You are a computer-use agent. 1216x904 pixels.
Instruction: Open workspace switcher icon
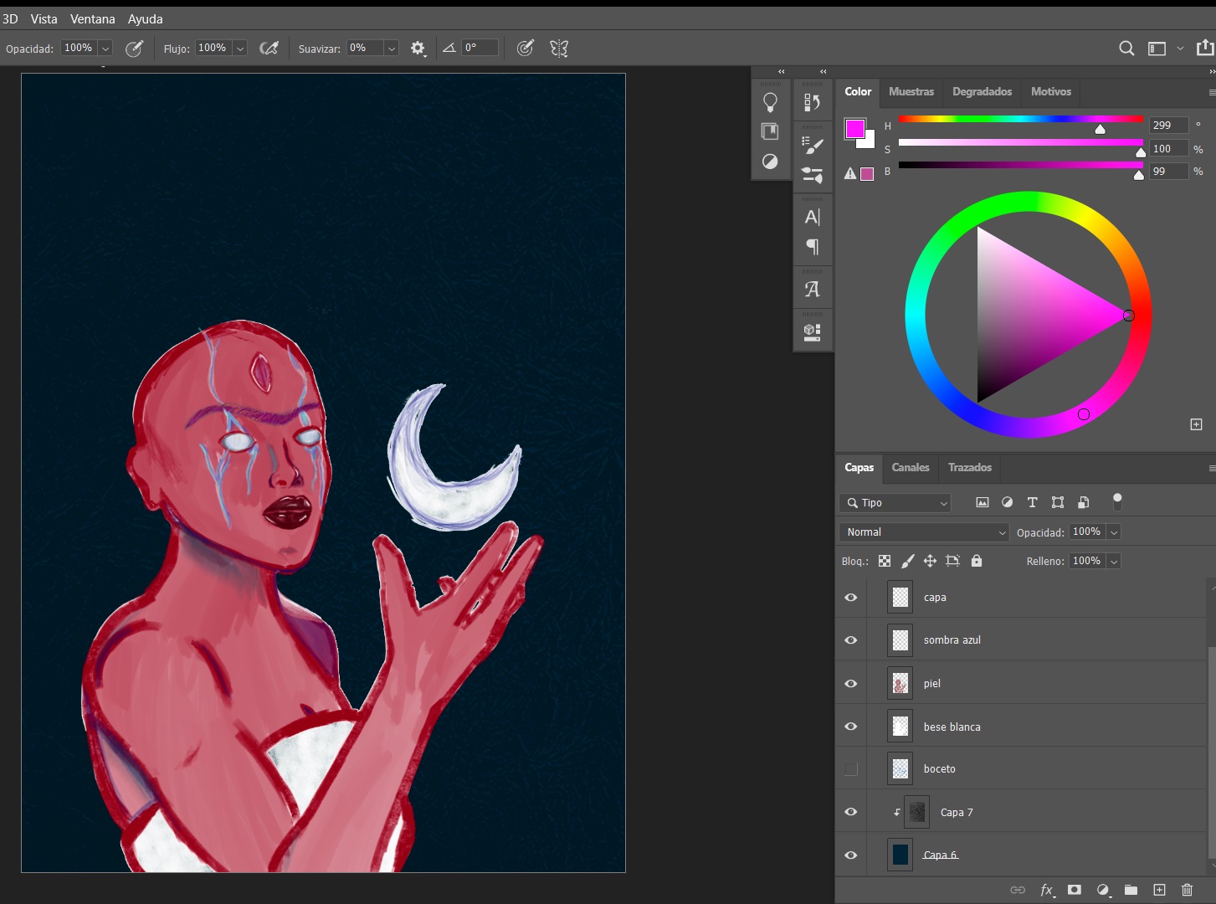point(1157,49)
